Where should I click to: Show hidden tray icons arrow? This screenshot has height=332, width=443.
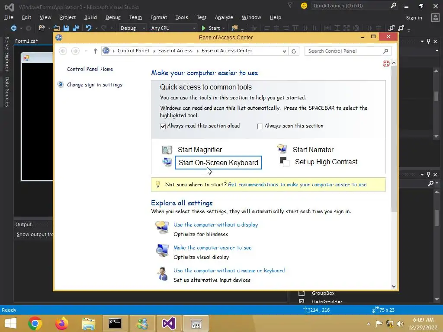click(369, 324)
